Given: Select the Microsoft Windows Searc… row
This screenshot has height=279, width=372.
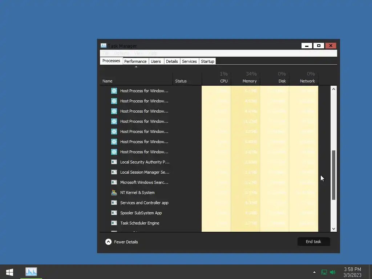Looking at the screenshot, I should click(x=209, y=182).
